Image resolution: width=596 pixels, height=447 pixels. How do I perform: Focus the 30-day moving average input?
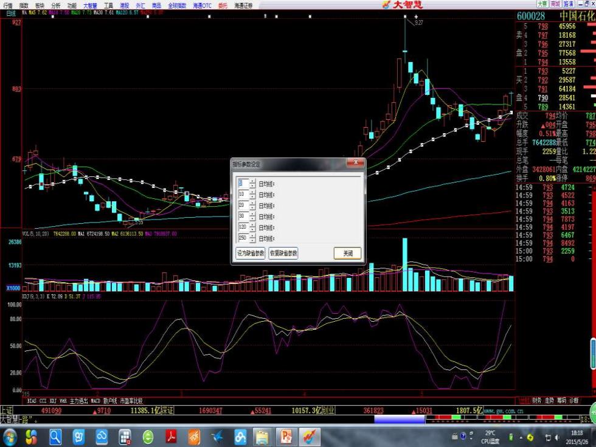coord(243,217)
